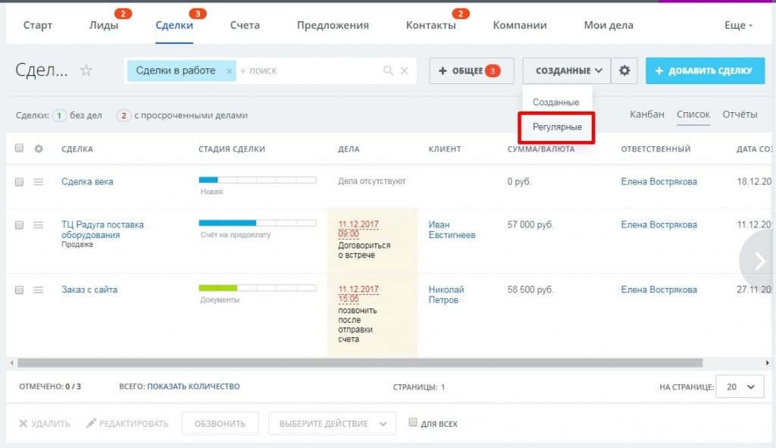The image size is (776, 448).
Task: Enable the Для всех checkbox
Action: [413, 423]
